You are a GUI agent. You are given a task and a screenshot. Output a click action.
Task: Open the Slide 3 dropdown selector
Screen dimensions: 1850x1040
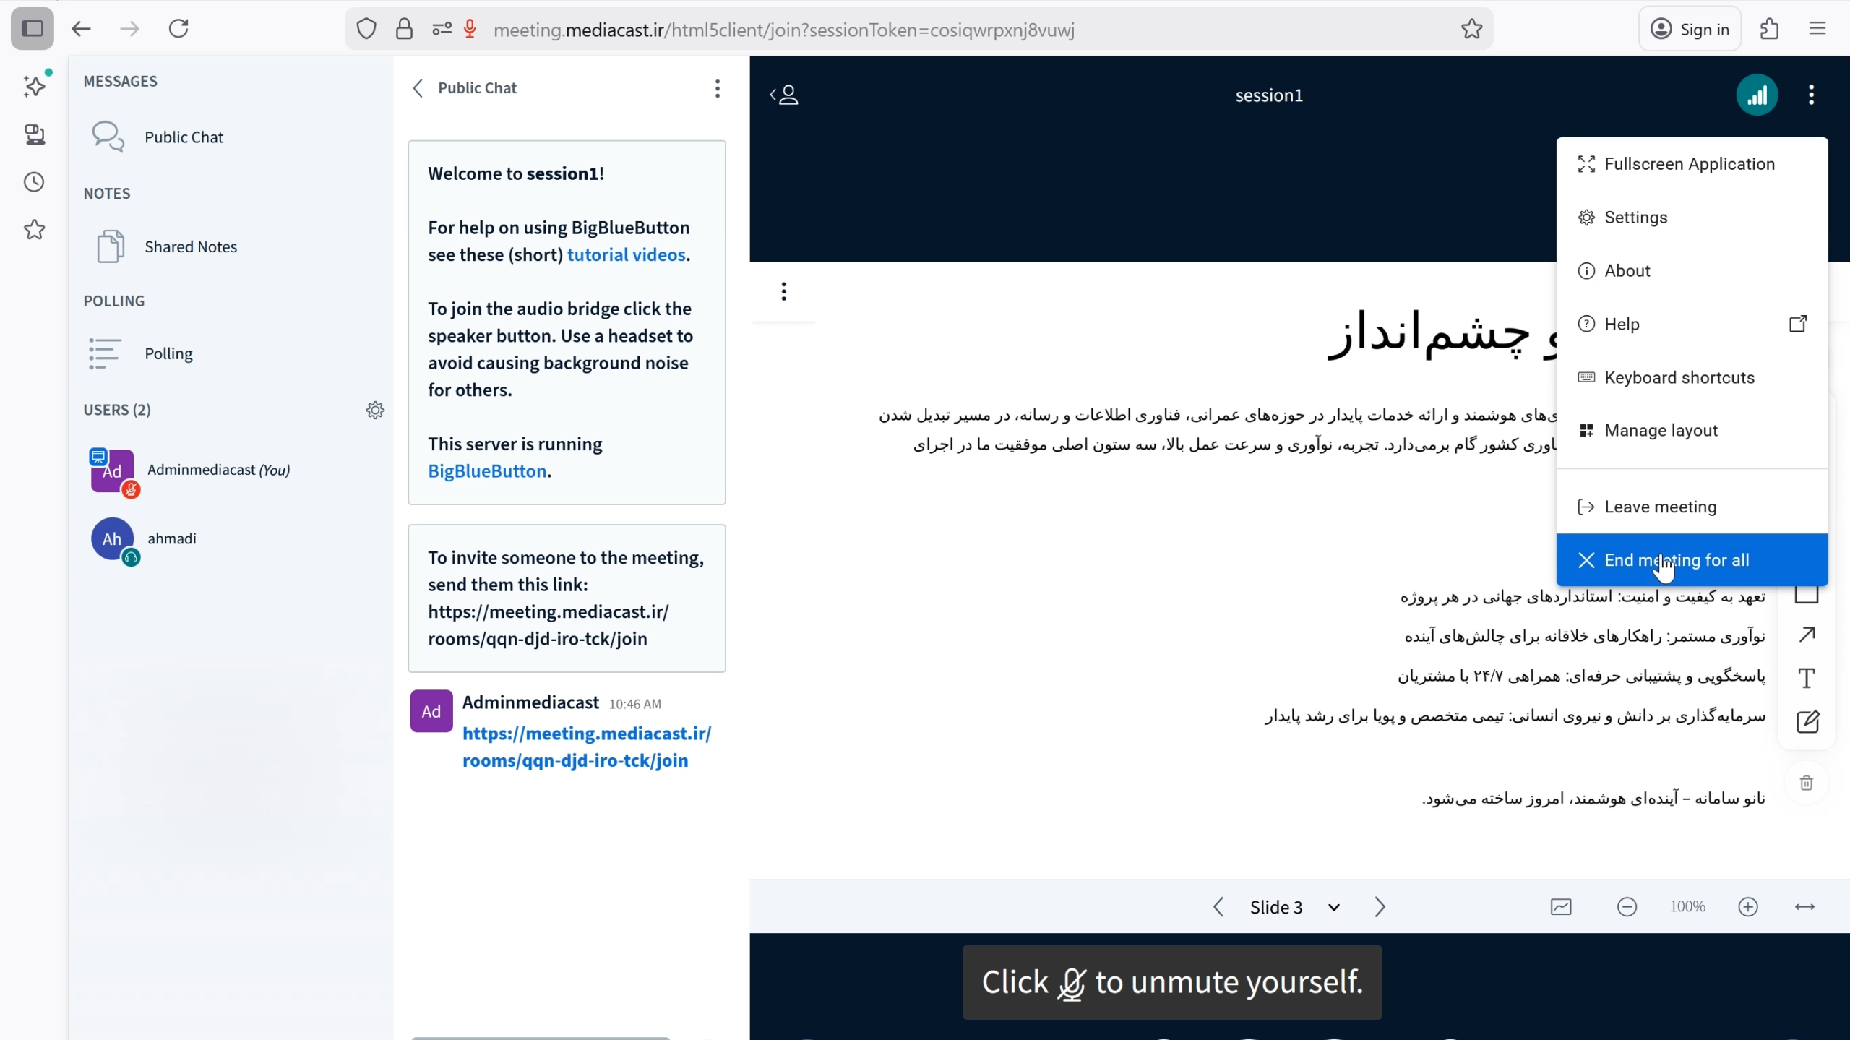tap(1294, 906)
